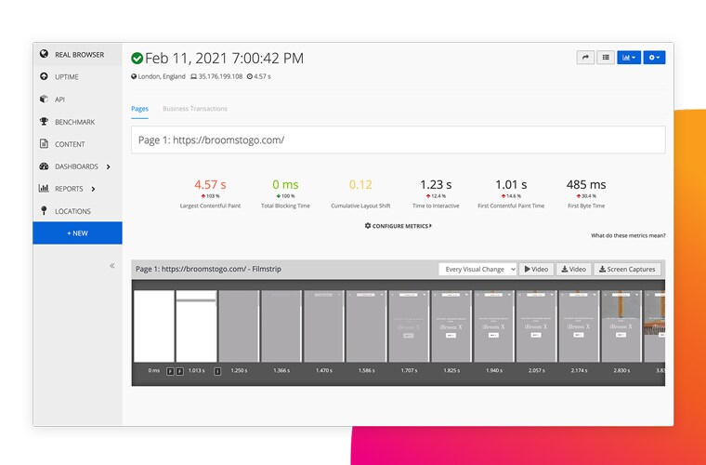Open the API sidebar section

[x=77, y=100]
